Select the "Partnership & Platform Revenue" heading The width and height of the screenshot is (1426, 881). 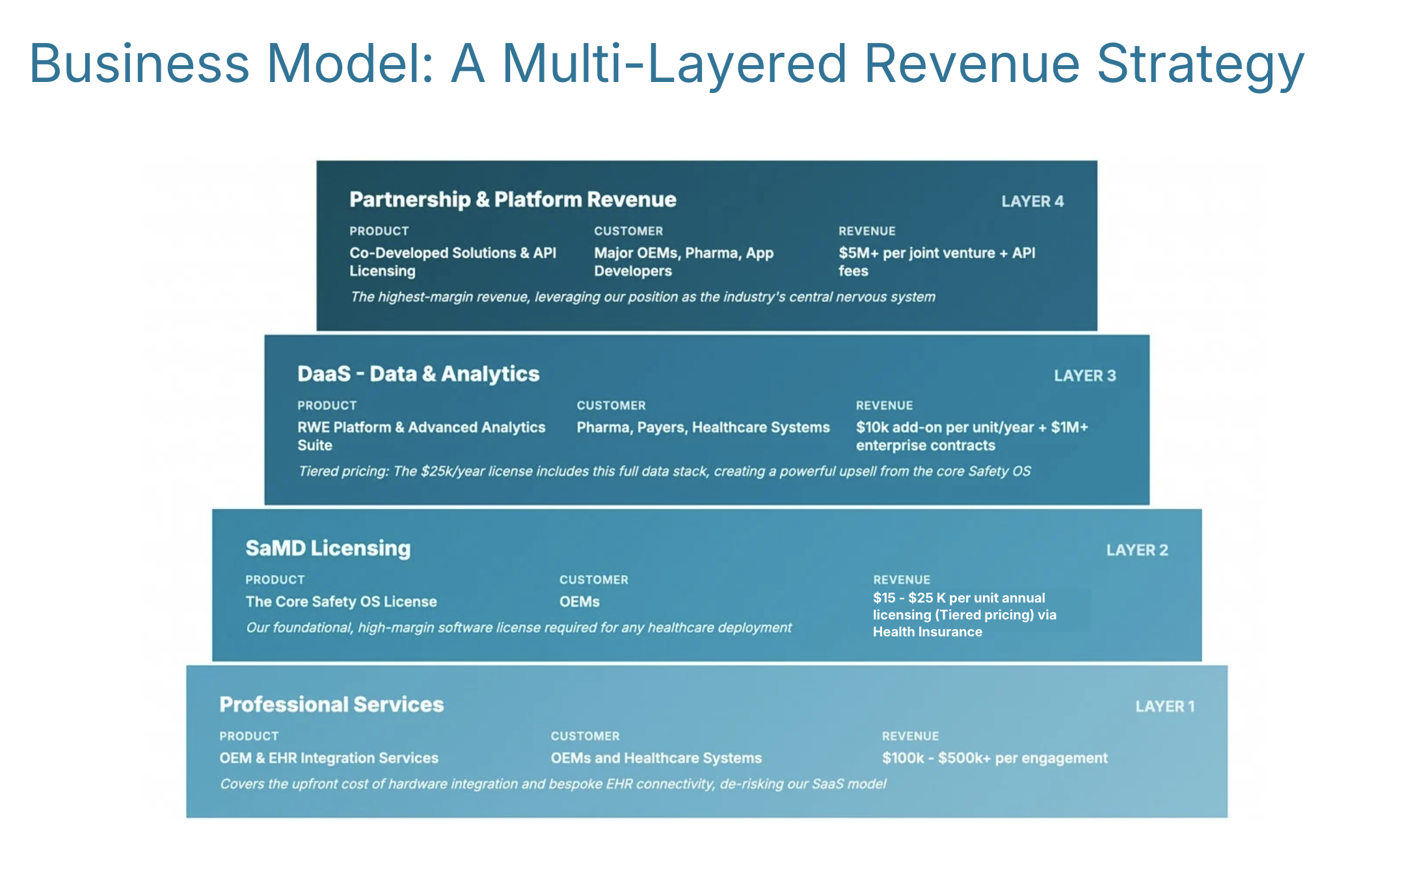[511, 200]
